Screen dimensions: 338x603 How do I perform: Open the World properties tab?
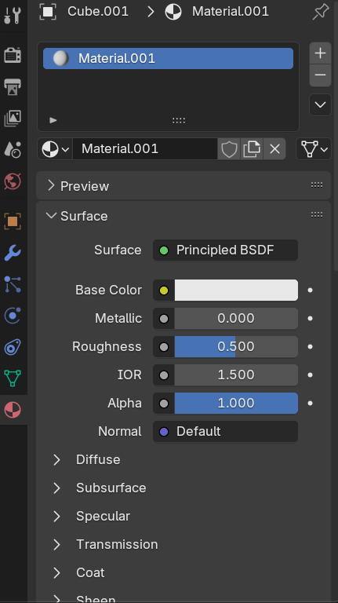[x=13, y=181]
